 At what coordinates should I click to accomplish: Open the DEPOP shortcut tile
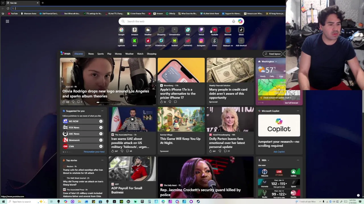click(x=148, y=42)
